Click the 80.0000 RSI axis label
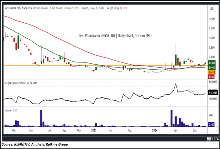The height and width of the screenshot is (149, 220). 213,82
